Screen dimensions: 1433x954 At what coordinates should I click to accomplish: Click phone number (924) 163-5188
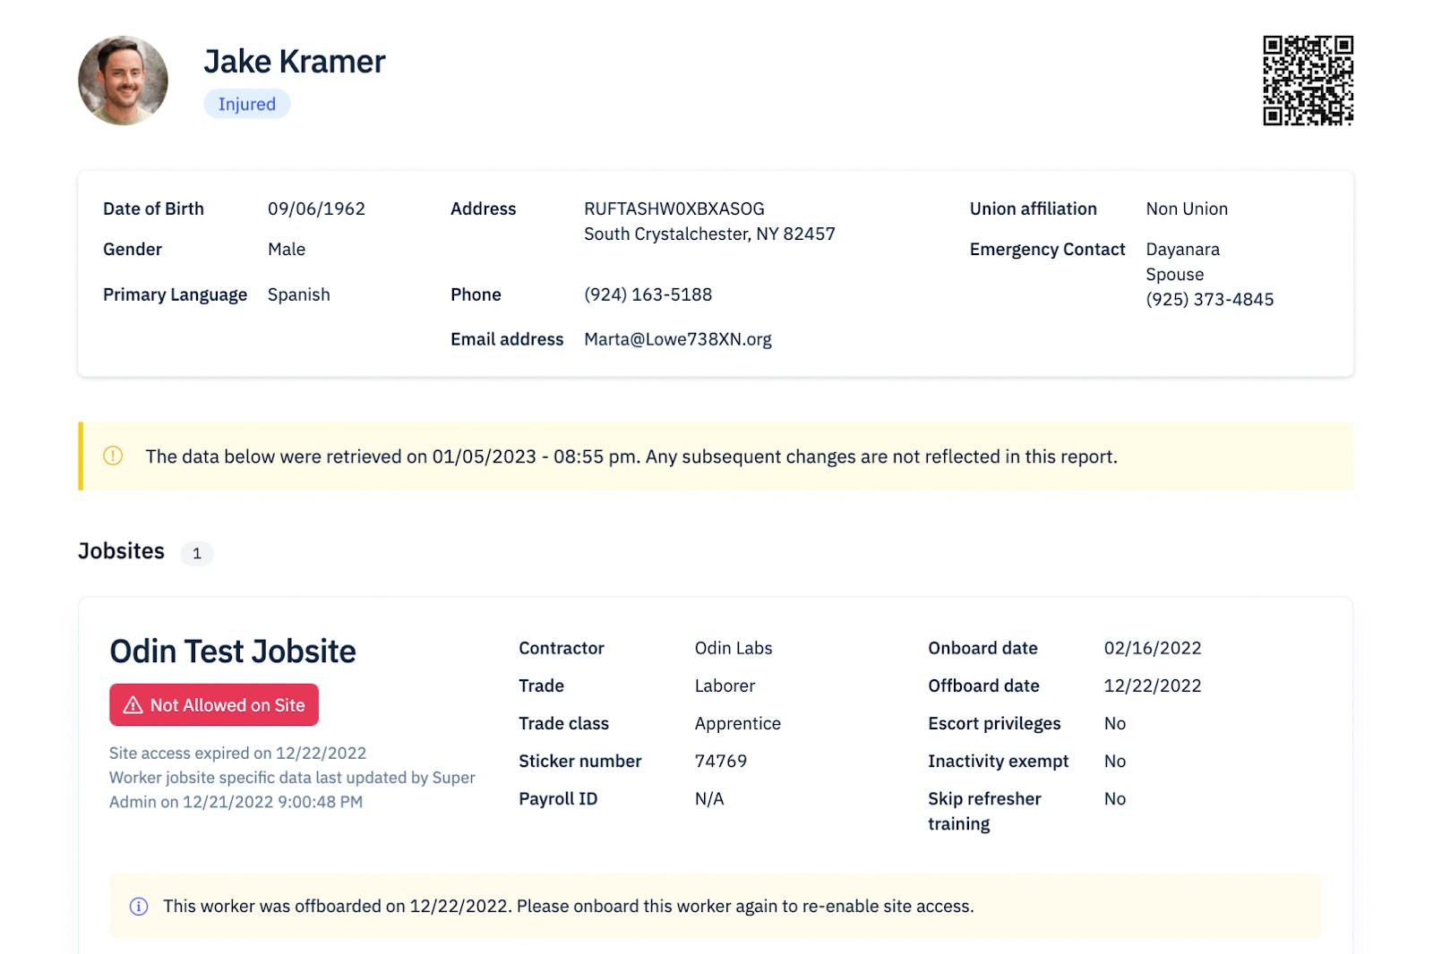pyautogui.click(x=648, y=294)
